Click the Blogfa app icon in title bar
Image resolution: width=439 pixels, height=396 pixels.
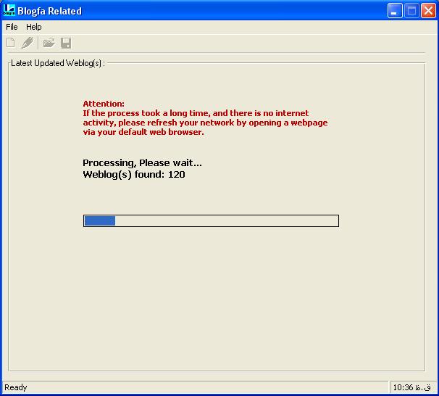[9, 10]
